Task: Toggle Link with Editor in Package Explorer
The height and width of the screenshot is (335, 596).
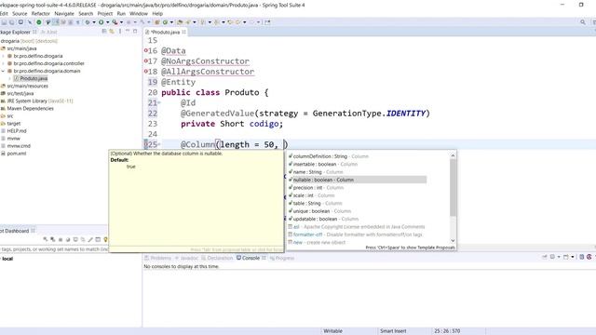Action: click(112, 32)
